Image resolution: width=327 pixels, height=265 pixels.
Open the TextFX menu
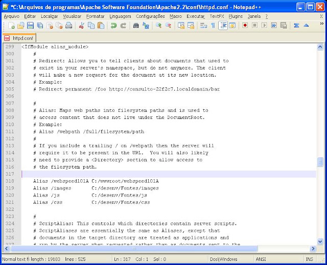click(217, 16)
